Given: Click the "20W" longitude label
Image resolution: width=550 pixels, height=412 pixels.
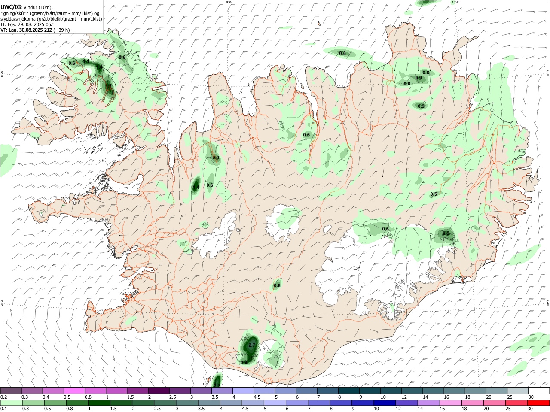Looking at the screenshot, I should pos(229,2).
